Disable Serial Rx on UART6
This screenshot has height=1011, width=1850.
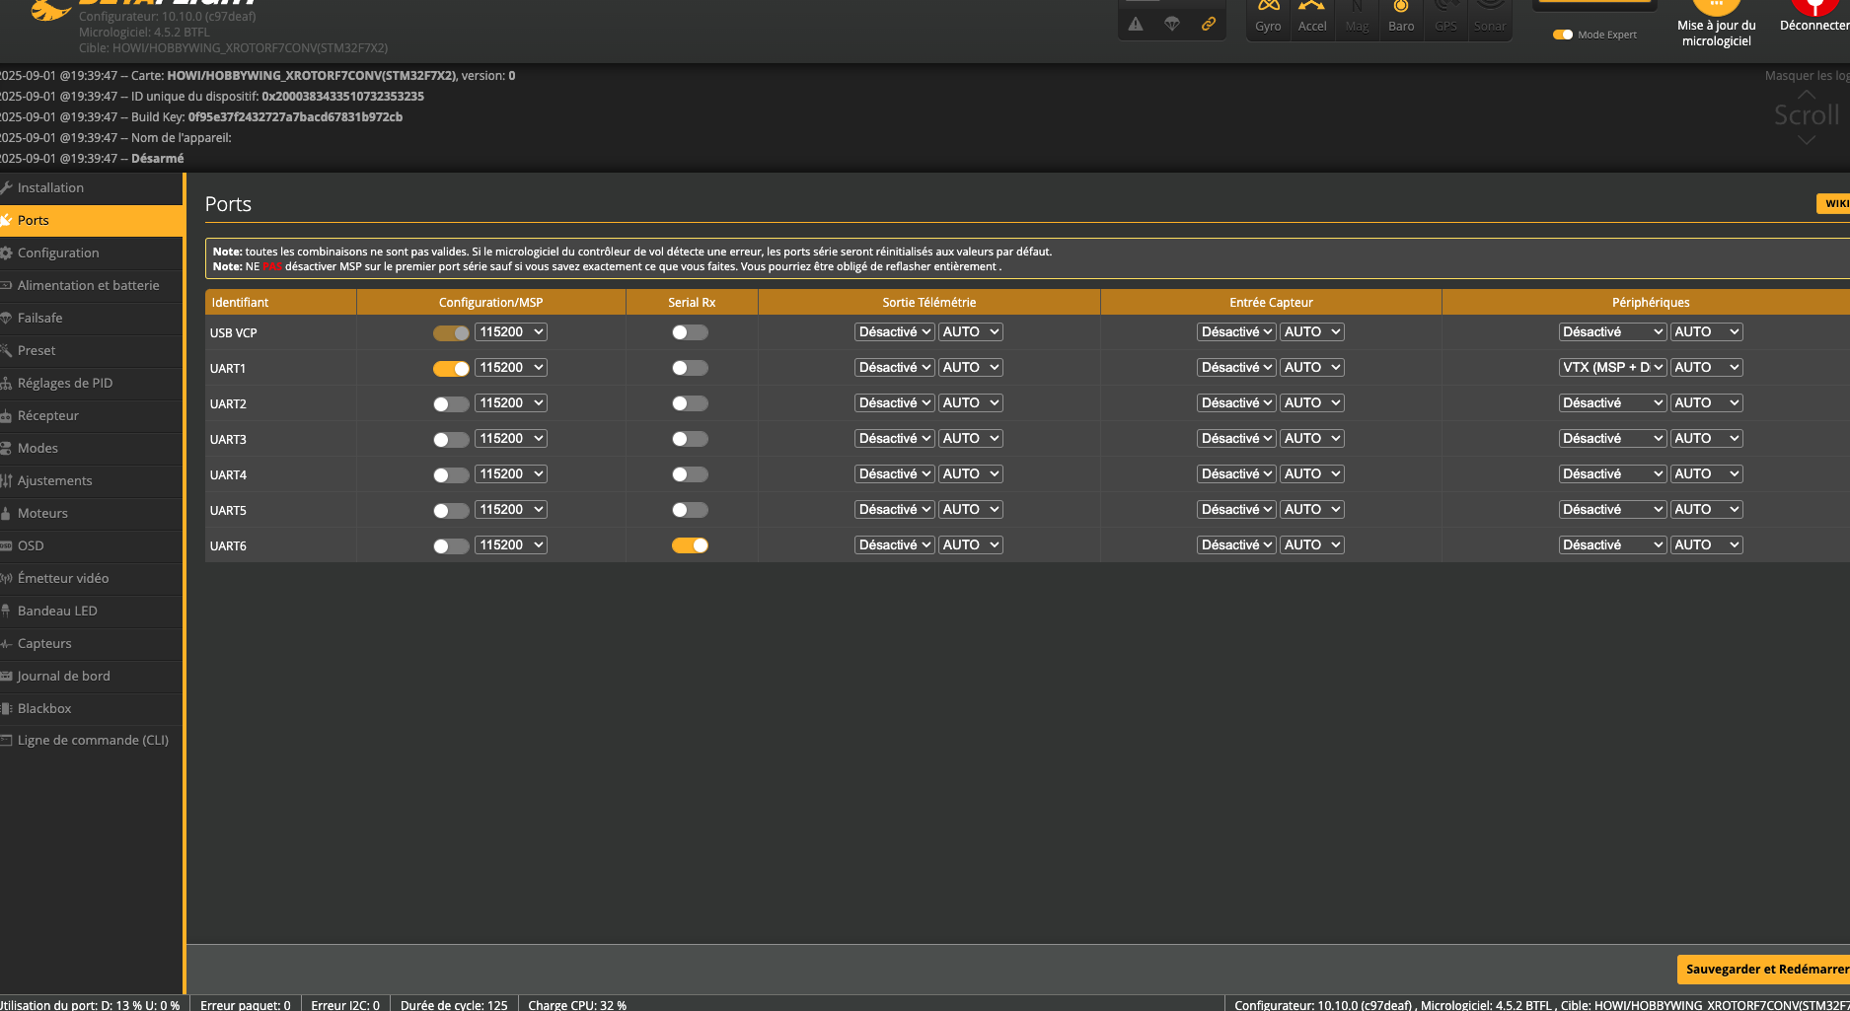pos(690,545)
